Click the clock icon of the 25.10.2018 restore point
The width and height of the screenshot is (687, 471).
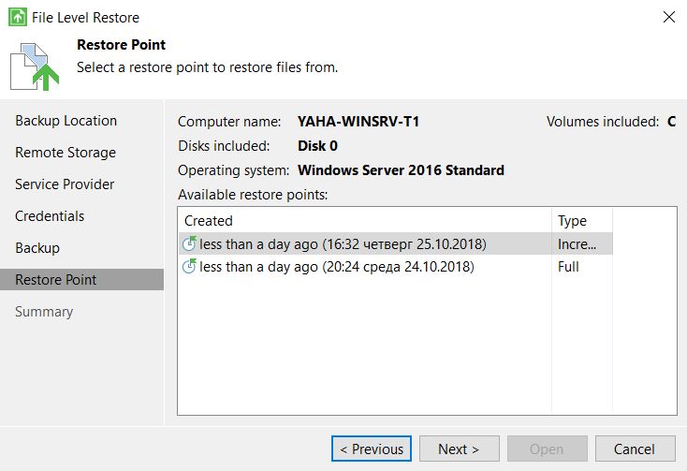189,243
